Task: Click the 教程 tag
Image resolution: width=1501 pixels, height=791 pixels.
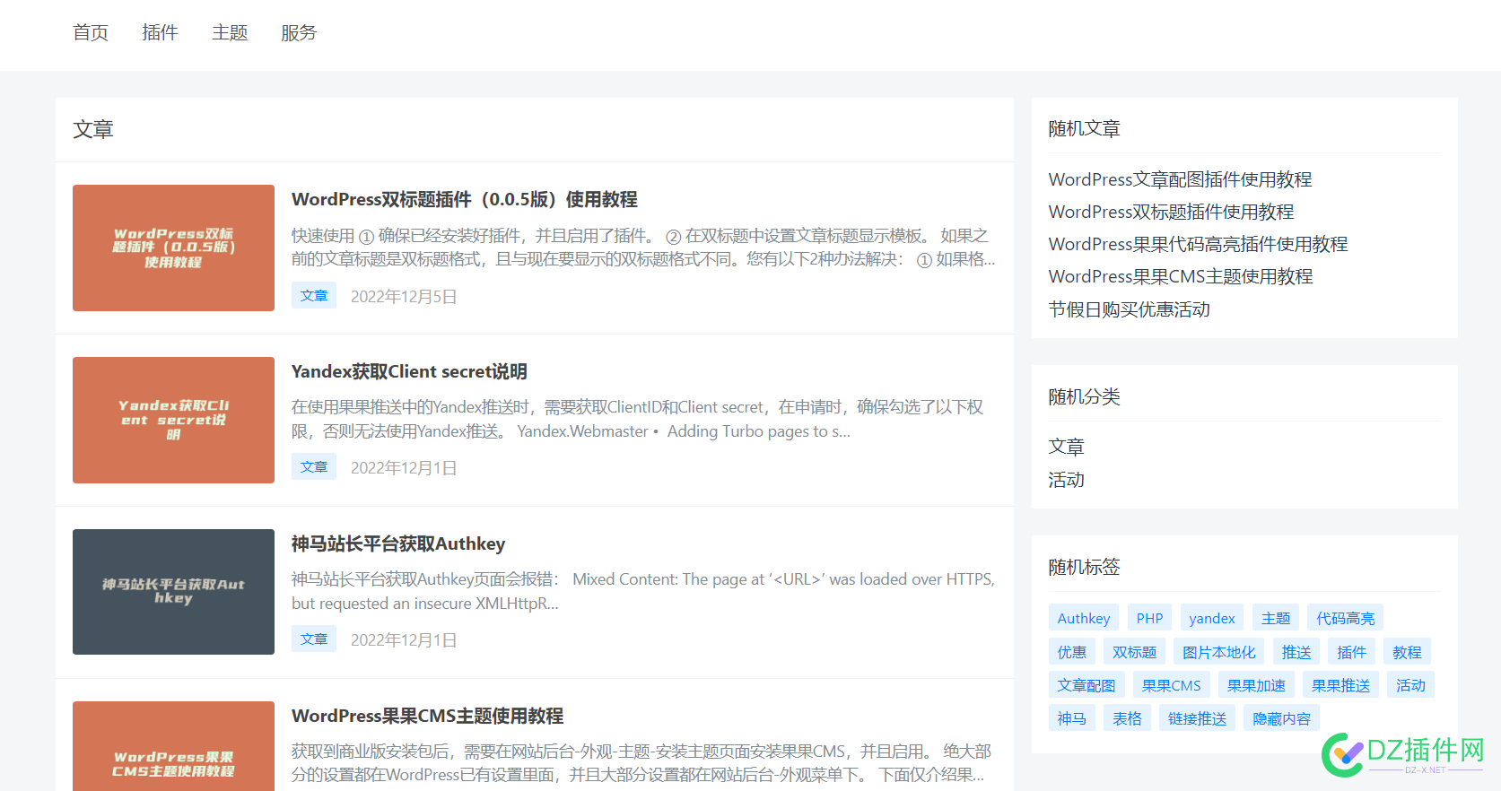Action: pos(1407,652)
